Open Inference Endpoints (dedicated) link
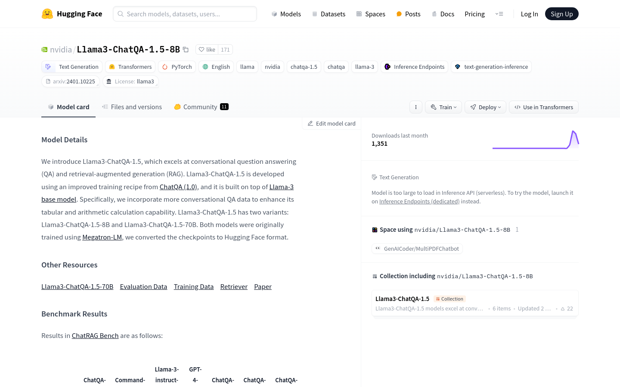Image resolution: width=620 pixels, height=387 pixels. (x=419, y=201)
